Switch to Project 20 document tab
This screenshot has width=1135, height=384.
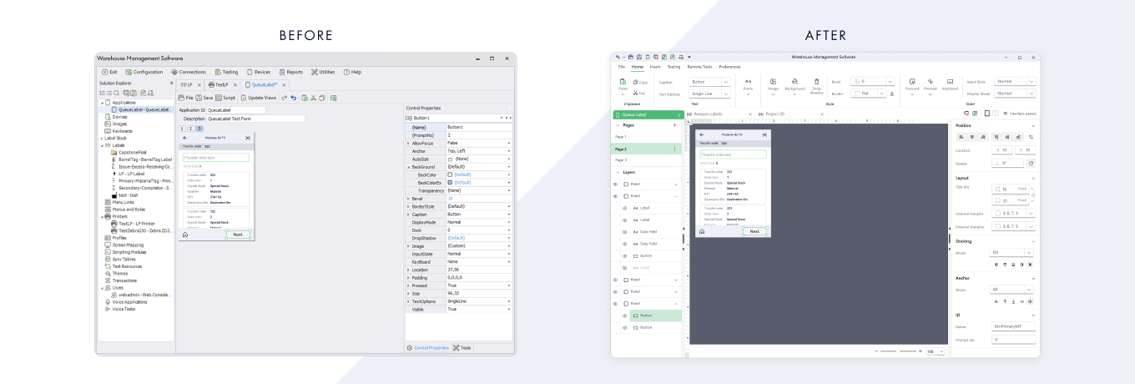(774, 114)
